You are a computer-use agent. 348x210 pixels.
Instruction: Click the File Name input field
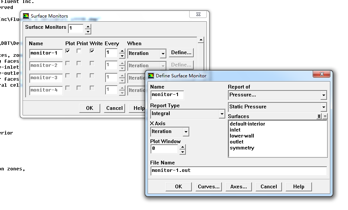238,170
